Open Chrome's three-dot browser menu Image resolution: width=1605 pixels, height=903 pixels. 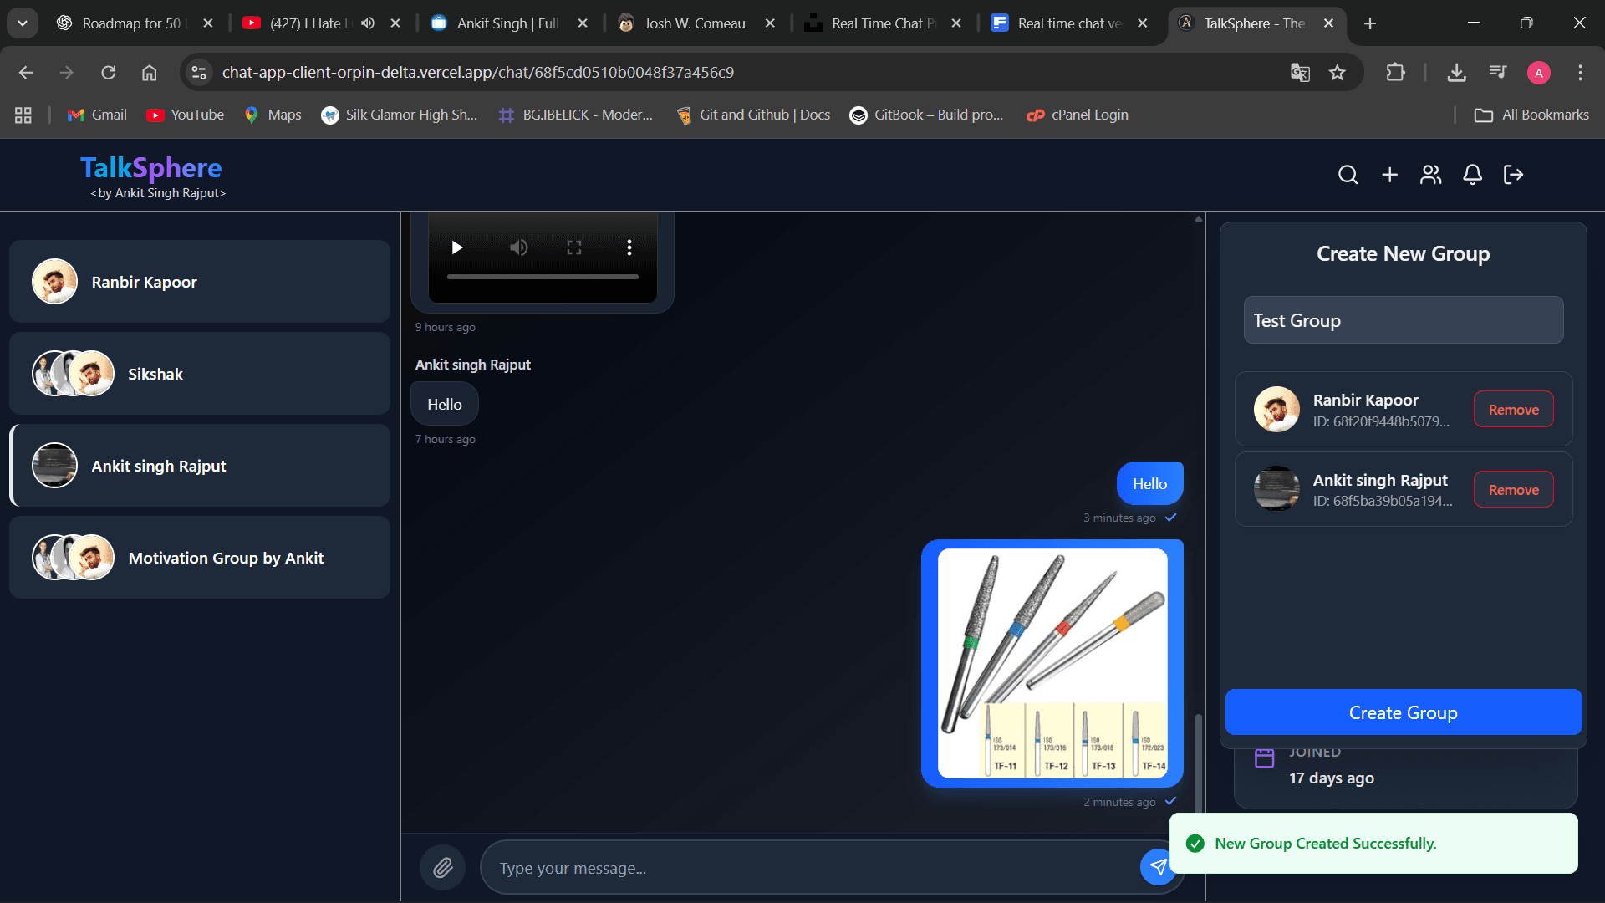[x=1581, y=72]
